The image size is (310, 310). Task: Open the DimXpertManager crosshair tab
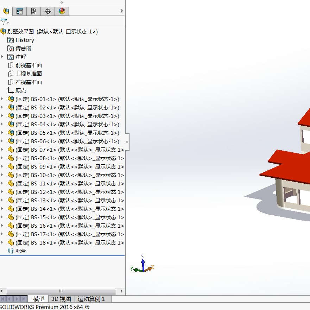click(x=48, y=11)
